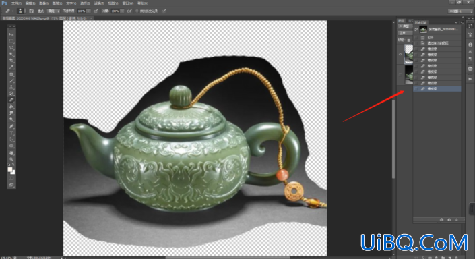This screenshot has height=259, width=475.
Task: Select the Zoom tool in toolbox
Action: pos(11,160)
